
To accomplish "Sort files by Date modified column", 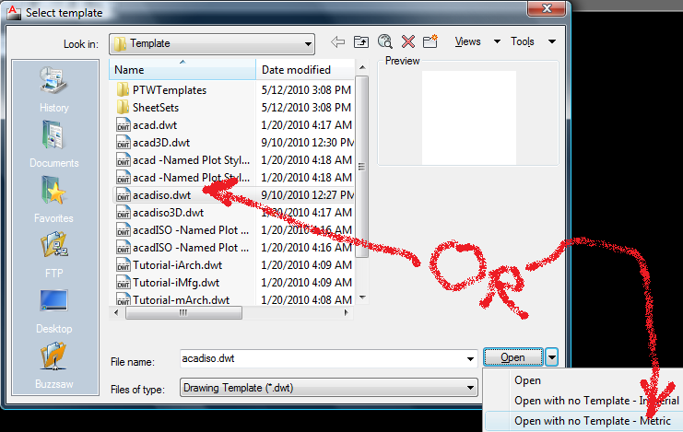I will (x=305, y=70).
